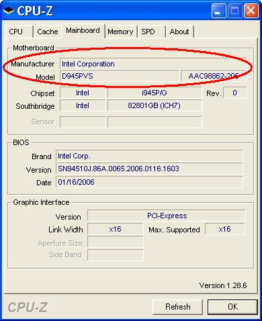Click the Link Width label

66,230
